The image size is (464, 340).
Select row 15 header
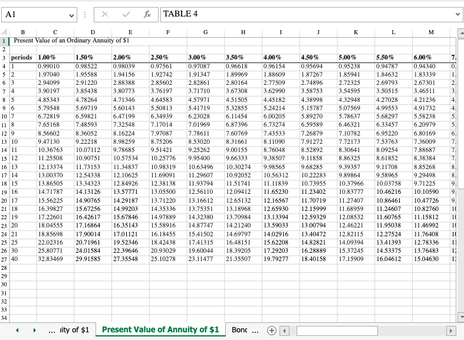pos(4,159)
